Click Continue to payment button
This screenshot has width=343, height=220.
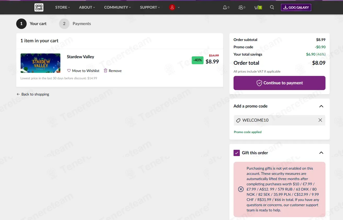280,83
